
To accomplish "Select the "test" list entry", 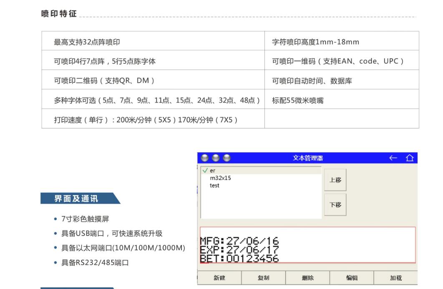I will (x=261, y=186).
